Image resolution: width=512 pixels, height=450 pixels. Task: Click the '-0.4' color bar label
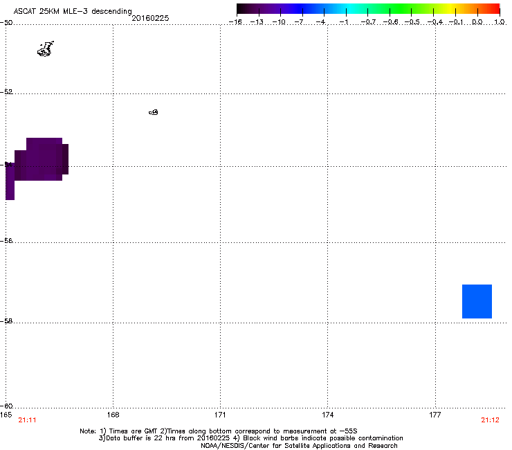click(435, 22)
